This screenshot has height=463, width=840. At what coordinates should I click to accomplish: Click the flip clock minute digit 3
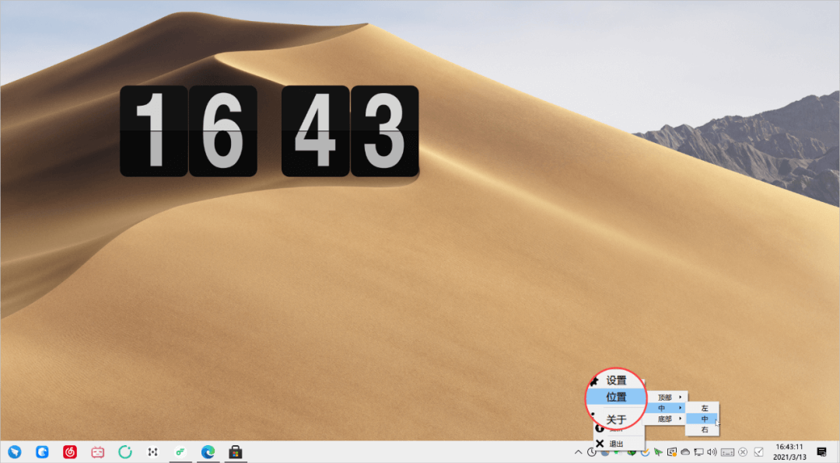coord(385,131)
